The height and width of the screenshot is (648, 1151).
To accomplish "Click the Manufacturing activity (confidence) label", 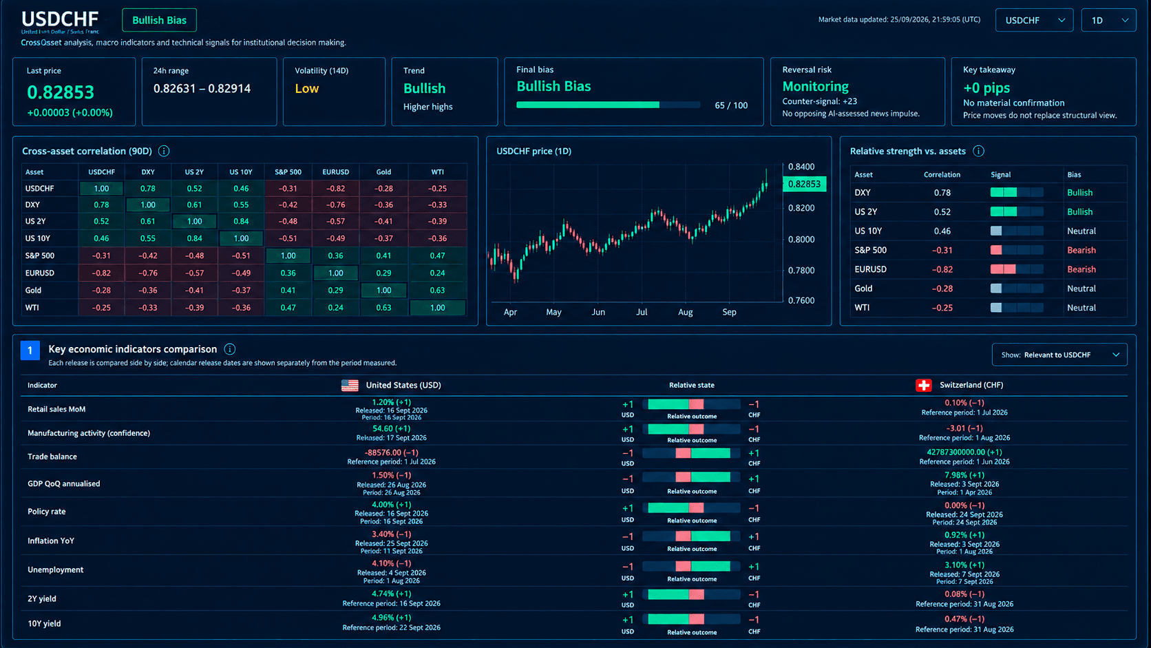I will click(89, 433).
